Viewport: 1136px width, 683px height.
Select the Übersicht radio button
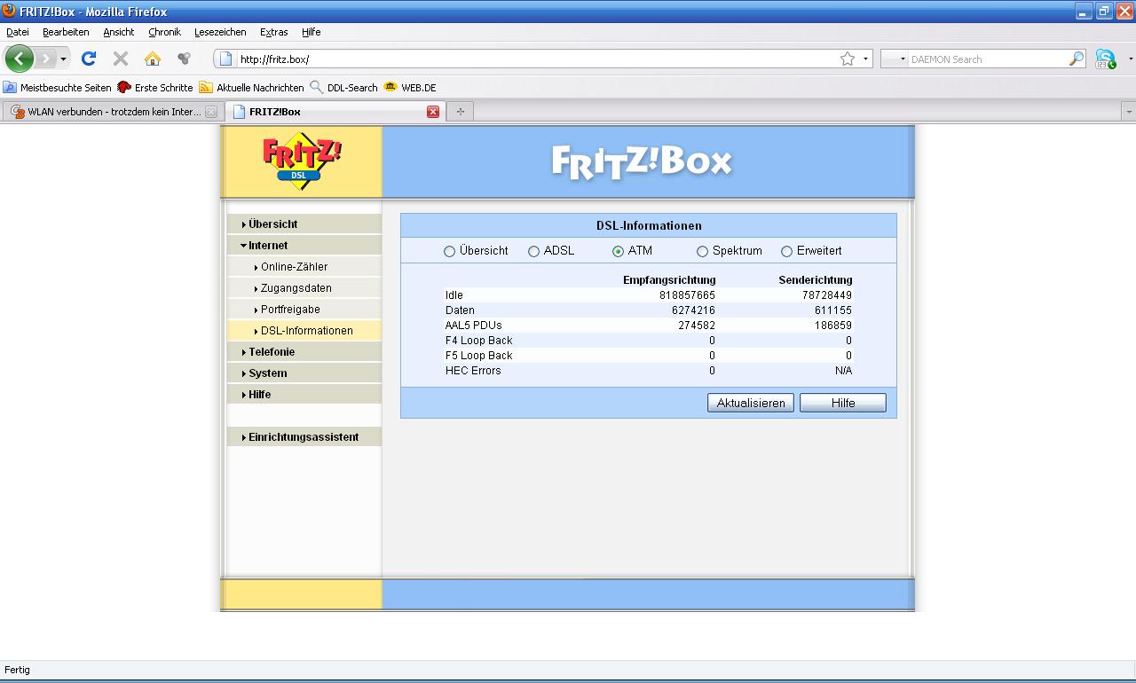tap(449, 252)
